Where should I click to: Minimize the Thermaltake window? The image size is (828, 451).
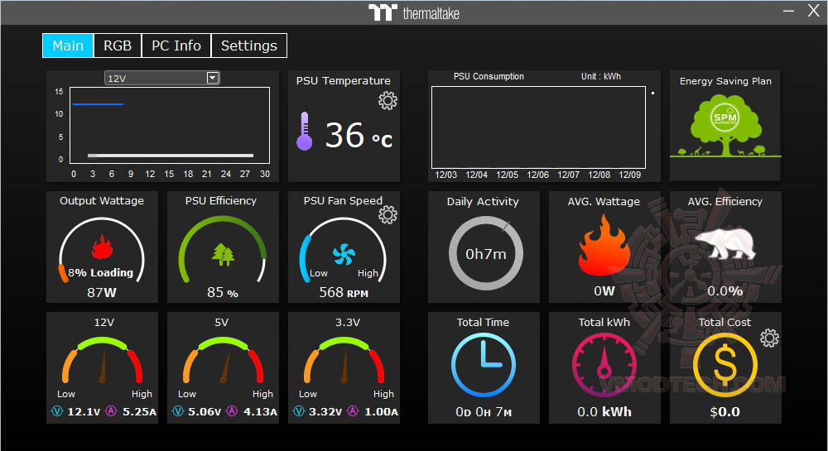(x=788, y=11)
